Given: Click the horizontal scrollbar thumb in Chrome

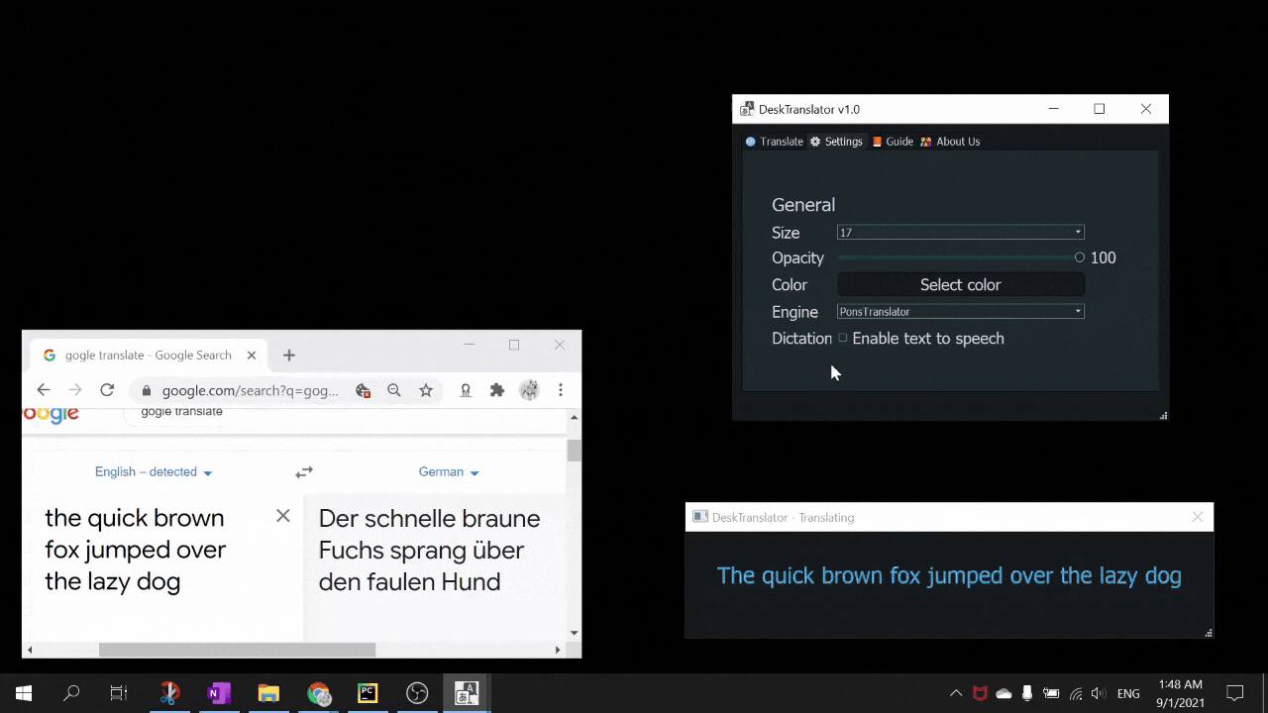Looking at the screenshot, I should 237,650.
